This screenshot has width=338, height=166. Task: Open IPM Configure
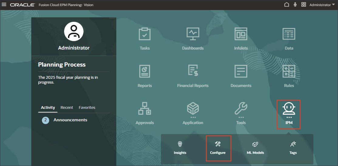pos(218,148)
